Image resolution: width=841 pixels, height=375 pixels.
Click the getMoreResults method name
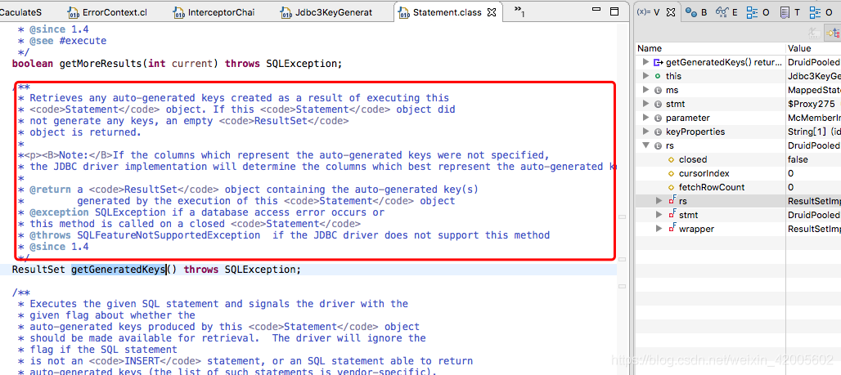tap(101, 64)
